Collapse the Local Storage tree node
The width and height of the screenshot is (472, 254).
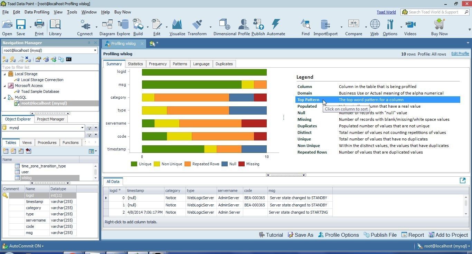click(5, 74)
